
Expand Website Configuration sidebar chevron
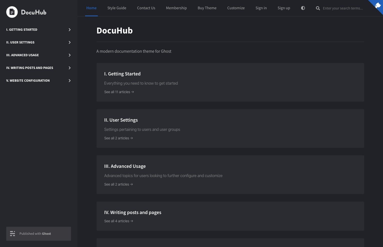point(70,81)
